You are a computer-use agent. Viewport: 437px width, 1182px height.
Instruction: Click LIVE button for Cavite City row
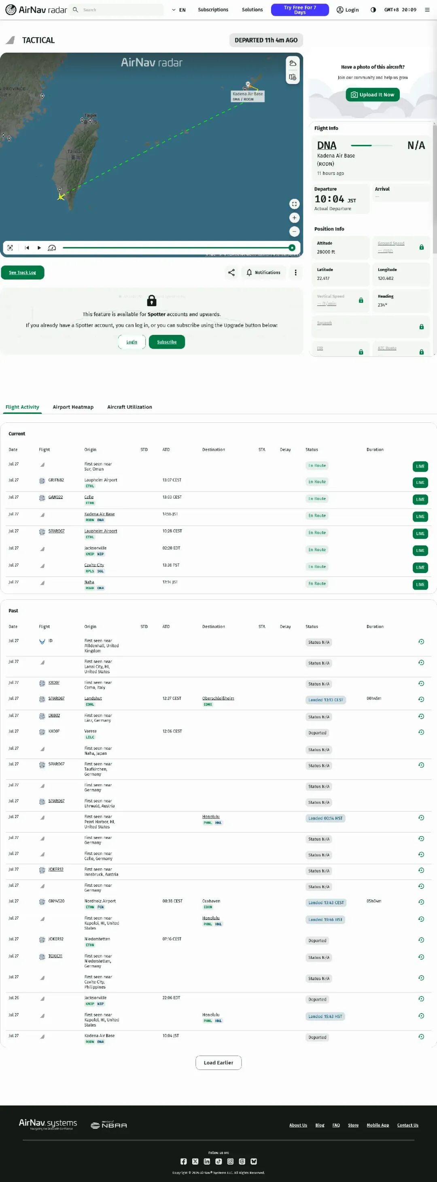(420, 568)
